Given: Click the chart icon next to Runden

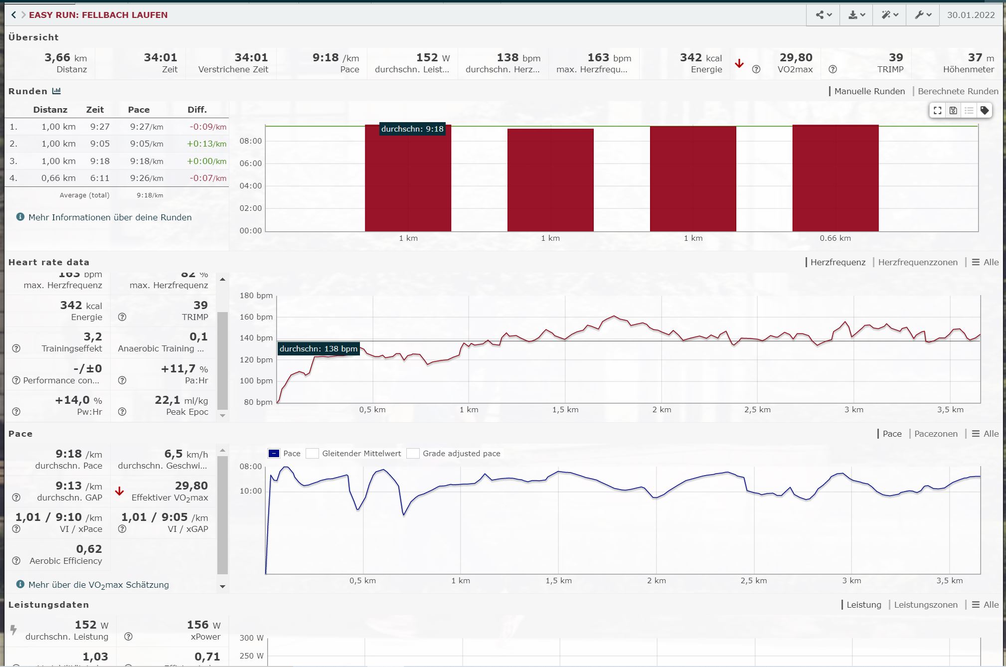Looking at the screenshot, I should (x=56, y=91).
